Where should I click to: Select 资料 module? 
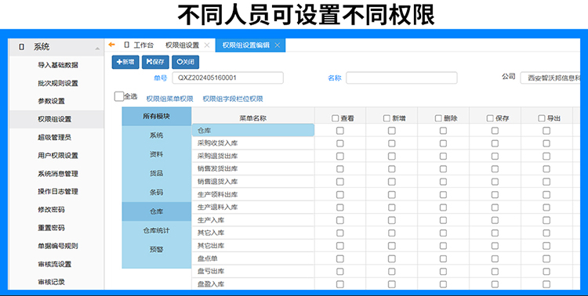(157, 154)
